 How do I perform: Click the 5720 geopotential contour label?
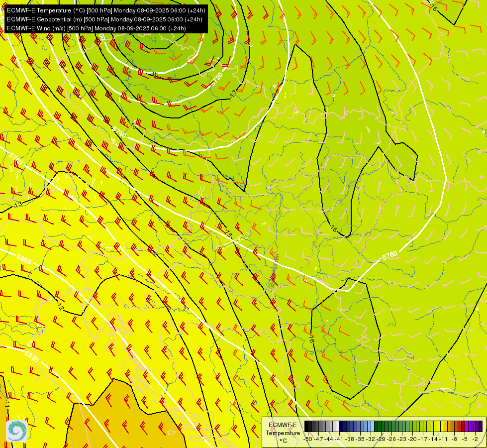pyautogui.click(x=217, y=79)
